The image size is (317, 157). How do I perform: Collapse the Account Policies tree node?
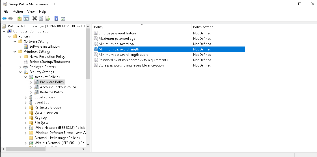pyautogui.click(x=26, y=77)
